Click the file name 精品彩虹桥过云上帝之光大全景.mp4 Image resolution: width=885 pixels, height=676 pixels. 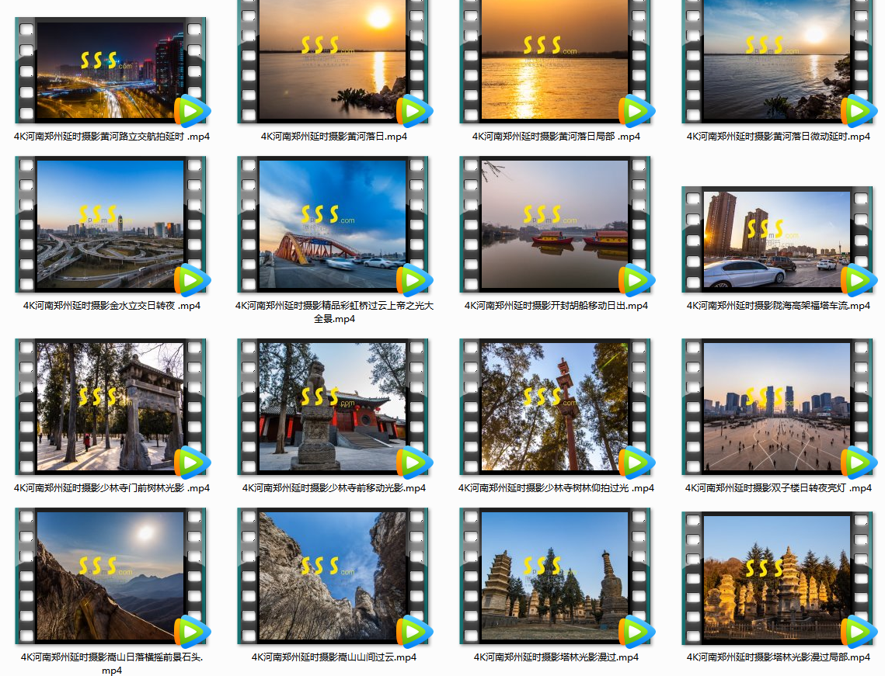(x=334, y=312)
